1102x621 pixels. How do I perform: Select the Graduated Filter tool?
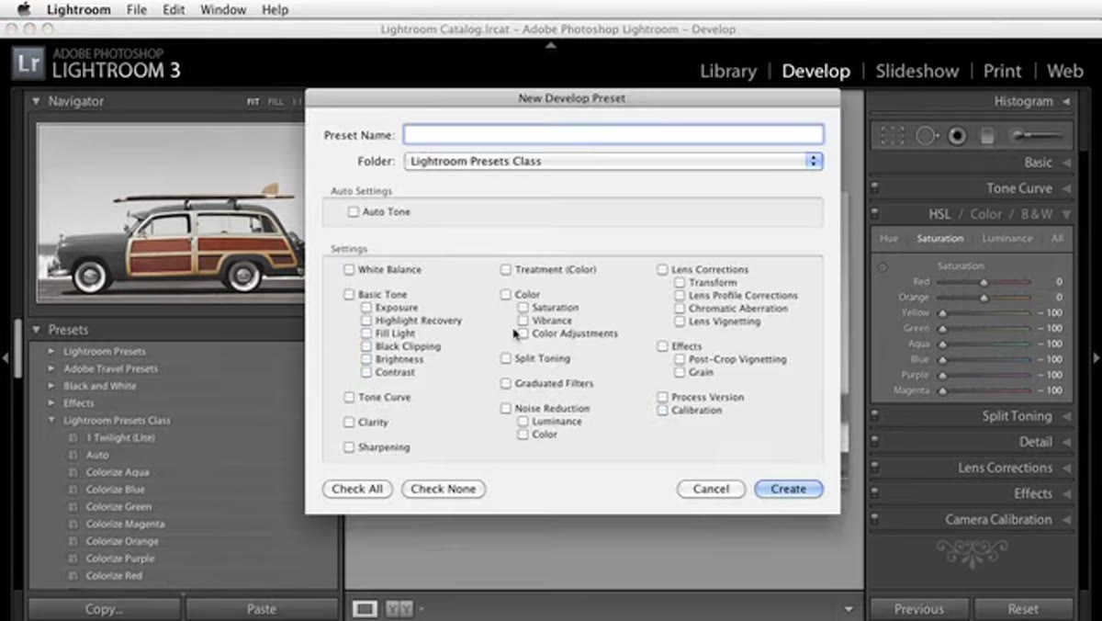click(987, 136)
